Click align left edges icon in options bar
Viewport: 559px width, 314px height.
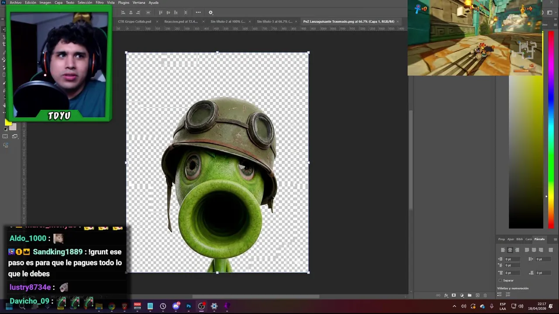pyautogui.click(x=123, y=12)
